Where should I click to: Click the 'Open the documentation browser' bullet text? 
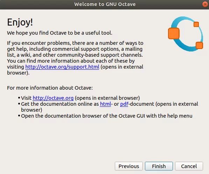(x=107, y=116)
